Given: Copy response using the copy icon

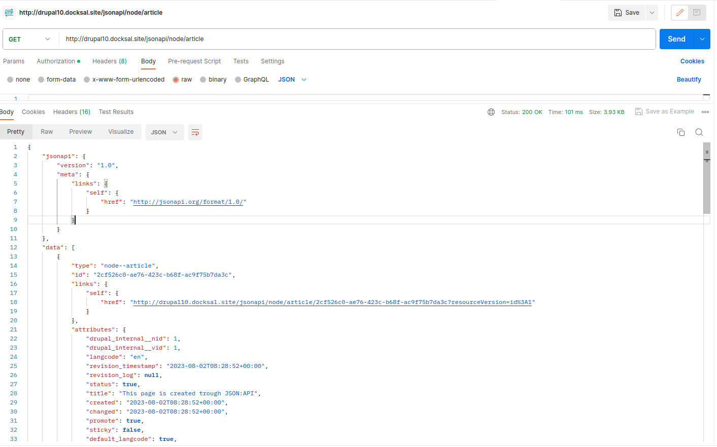Looking at the screenshot, I should point(680,132).
